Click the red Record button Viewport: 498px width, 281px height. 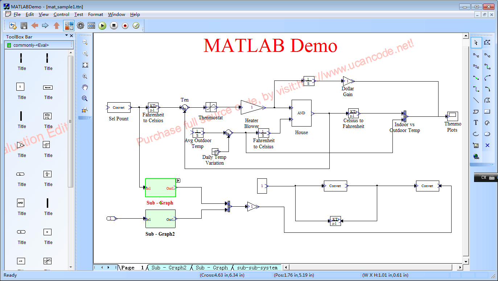click(125, 25)
